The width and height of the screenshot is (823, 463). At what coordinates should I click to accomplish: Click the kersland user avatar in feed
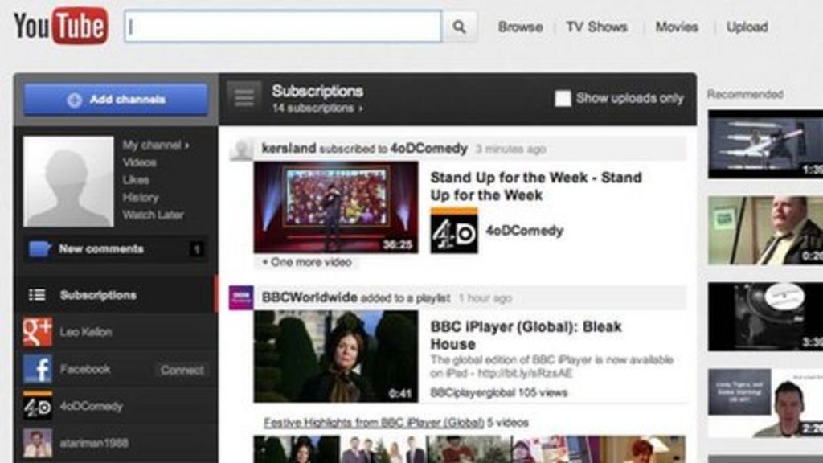click(x=241, y=149)
